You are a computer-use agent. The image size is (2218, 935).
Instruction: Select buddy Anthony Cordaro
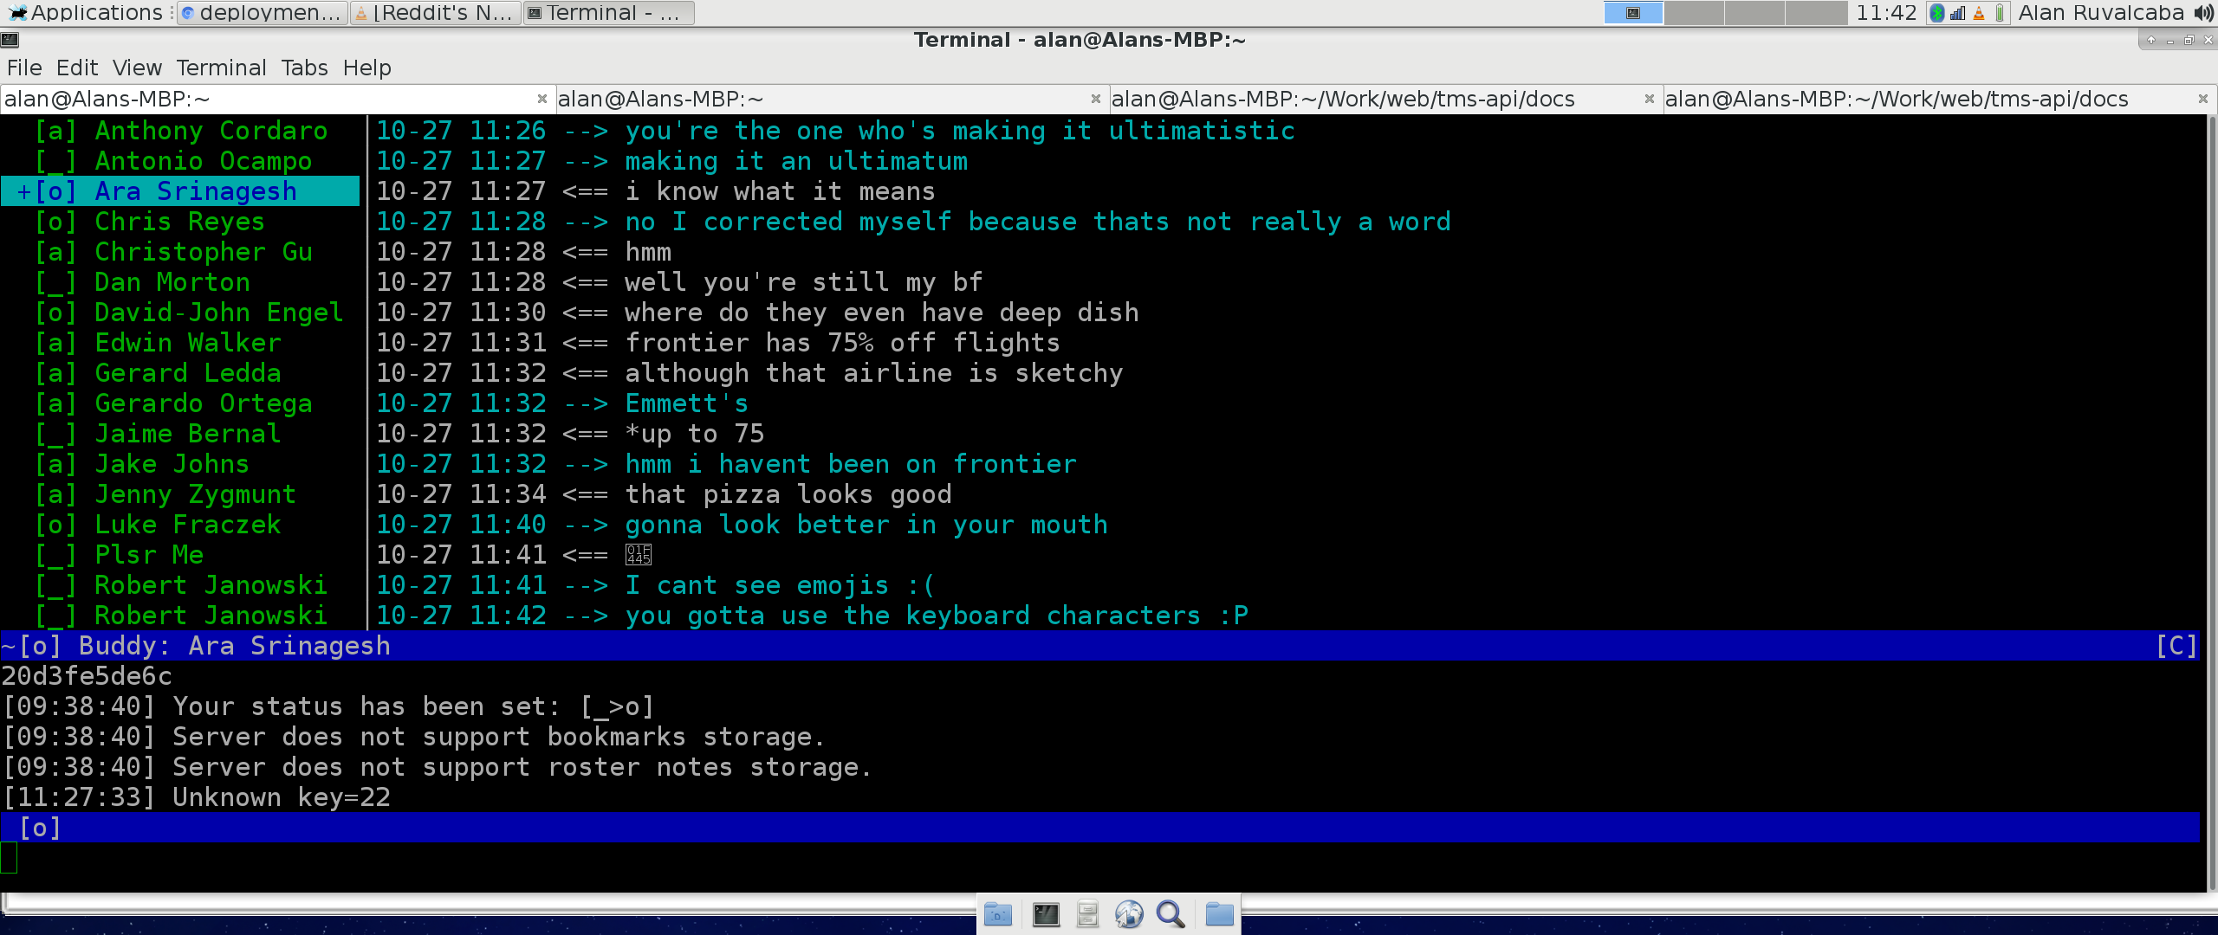181,131
